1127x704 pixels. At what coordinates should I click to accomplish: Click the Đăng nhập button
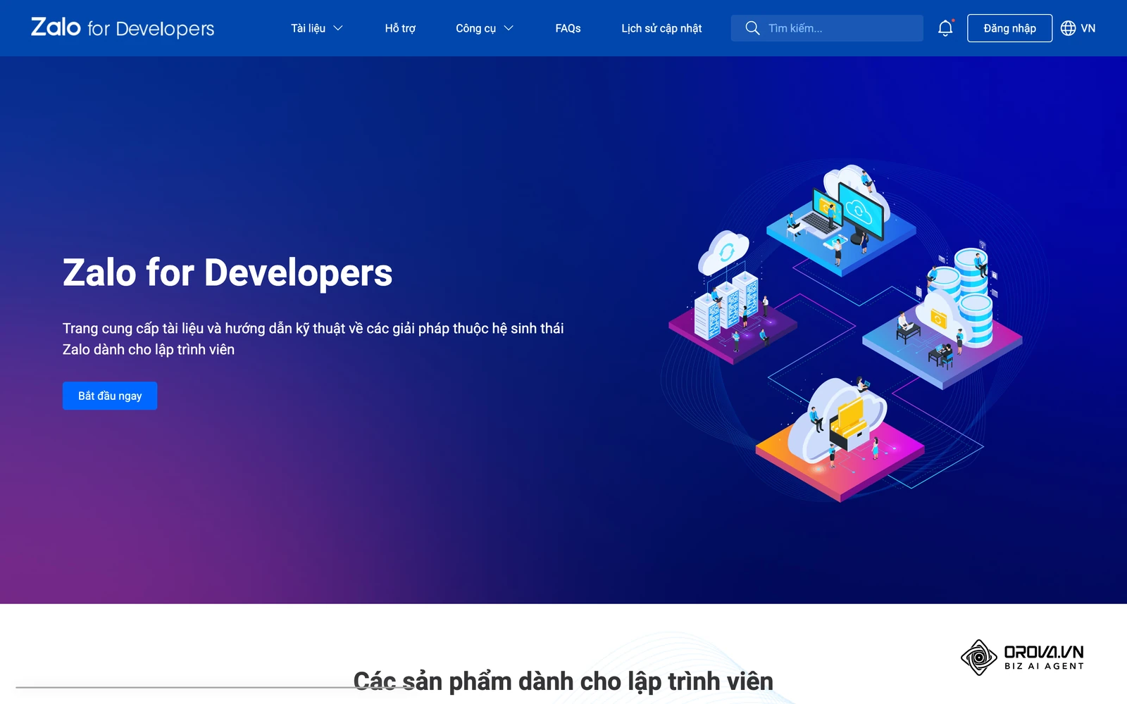(x=1009, y=28)
